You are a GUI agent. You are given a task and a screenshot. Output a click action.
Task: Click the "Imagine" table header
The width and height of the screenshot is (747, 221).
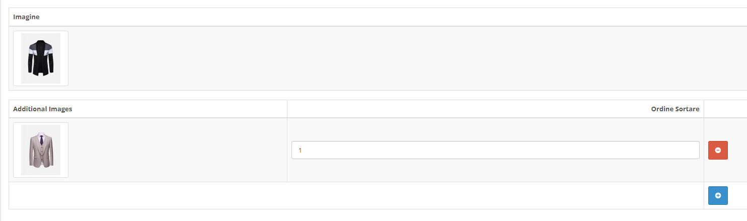coord(26,17)
